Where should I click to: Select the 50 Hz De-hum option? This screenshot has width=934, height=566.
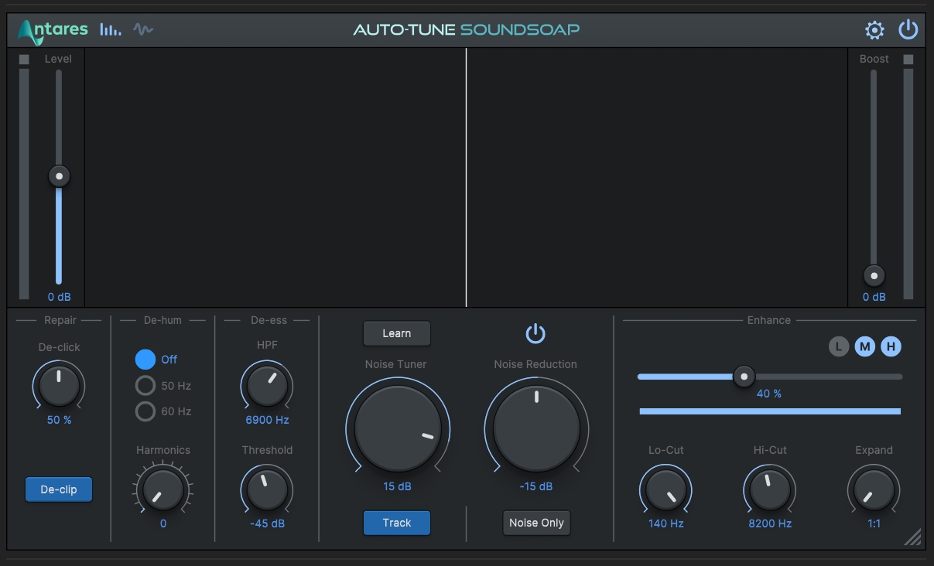[145, 386]
